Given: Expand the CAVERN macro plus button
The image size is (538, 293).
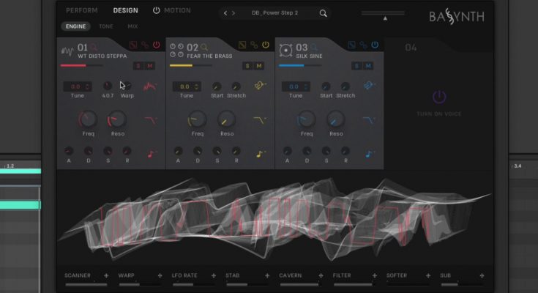Looking at the screenshot, I should pos(320,275).
